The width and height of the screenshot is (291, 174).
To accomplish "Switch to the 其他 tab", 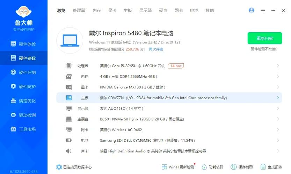I will 210,10.
